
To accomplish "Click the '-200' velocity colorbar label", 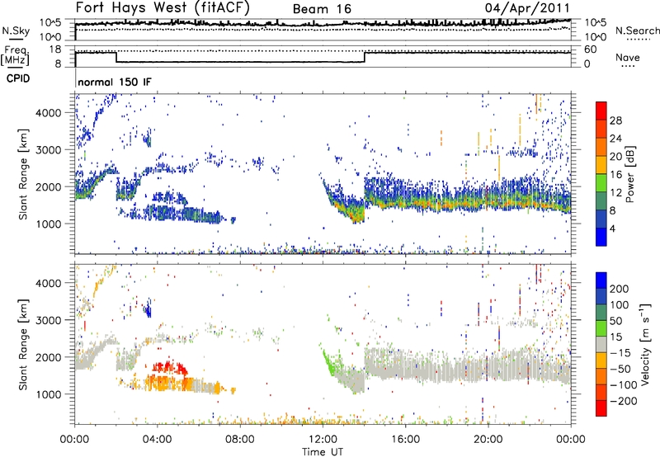I will 623,401.
